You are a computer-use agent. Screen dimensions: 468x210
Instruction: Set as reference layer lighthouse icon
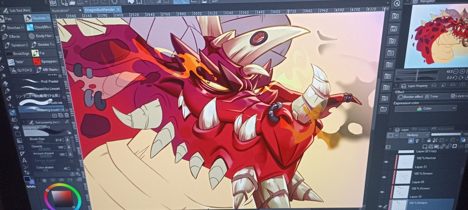pos(417,140)
